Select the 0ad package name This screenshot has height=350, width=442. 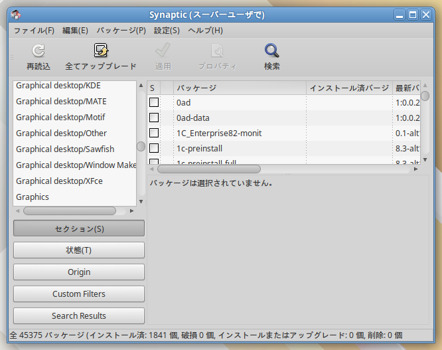coord(184,103)
